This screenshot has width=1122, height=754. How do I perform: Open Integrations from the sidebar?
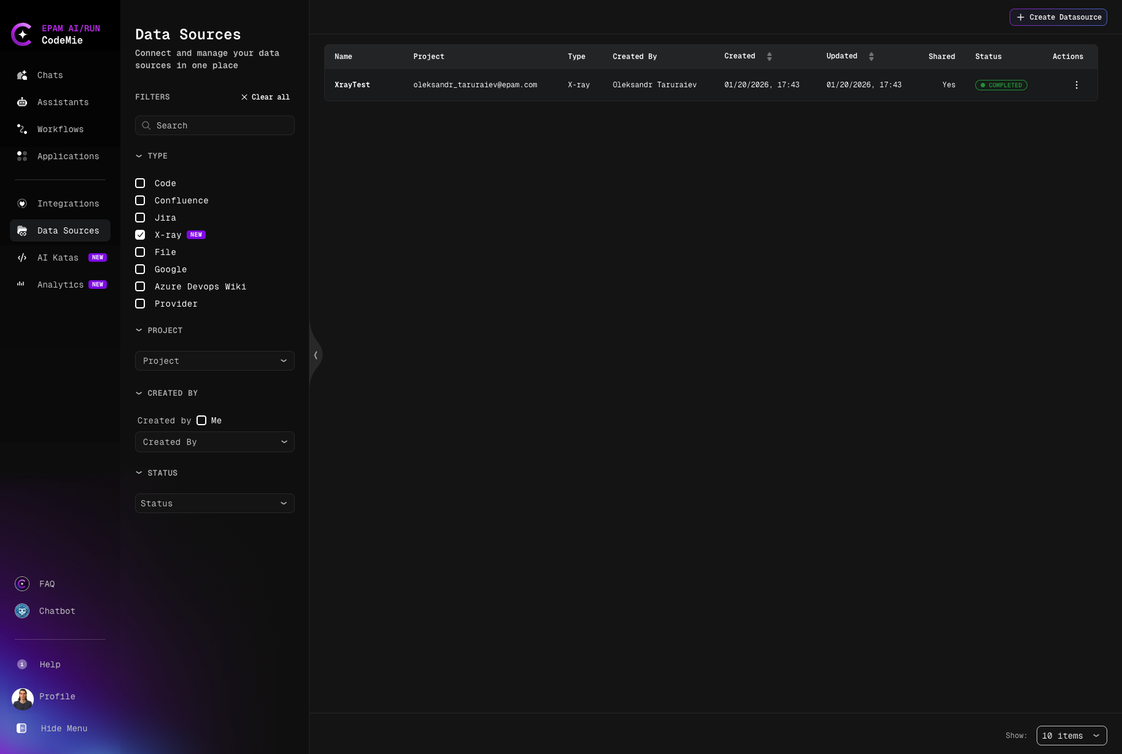[x=68, y=203]
